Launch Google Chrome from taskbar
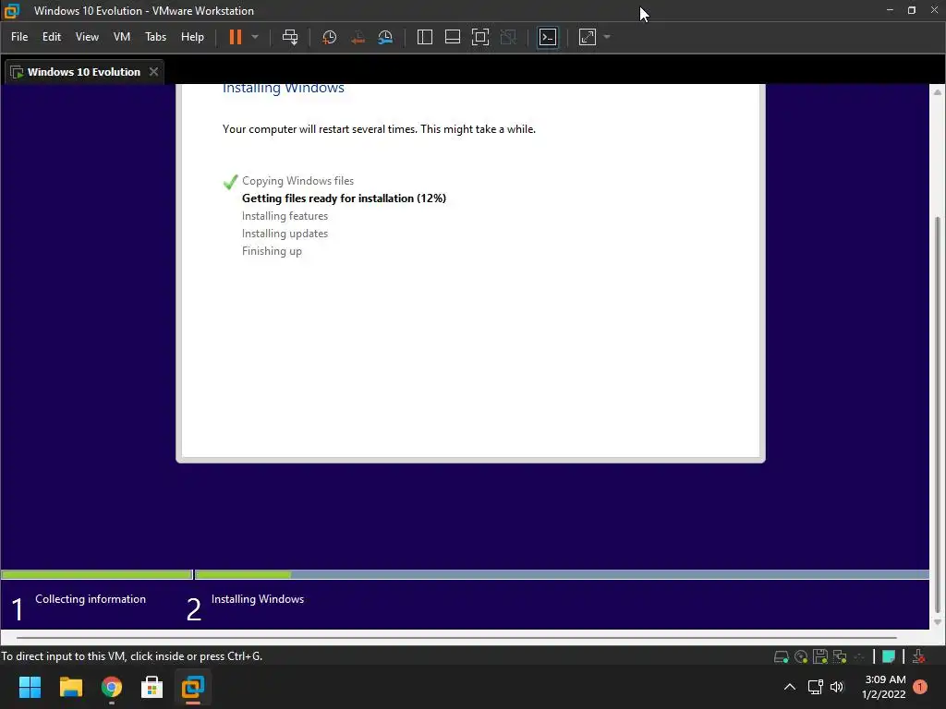The image size is (946, 709). click(x=112, y=687)
